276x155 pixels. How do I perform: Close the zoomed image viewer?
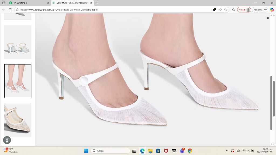(x=268, y=18)
